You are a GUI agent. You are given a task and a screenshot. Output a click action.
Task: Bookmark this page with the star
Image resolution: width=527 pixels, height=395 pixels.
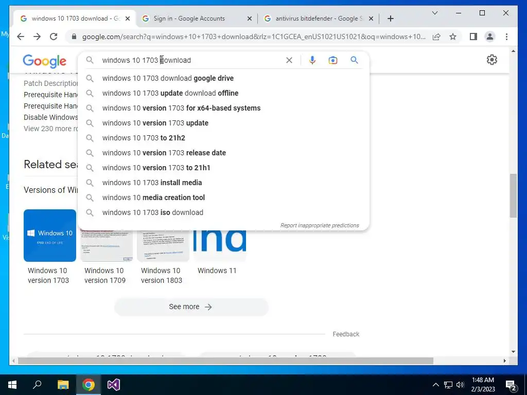(453, 37)
